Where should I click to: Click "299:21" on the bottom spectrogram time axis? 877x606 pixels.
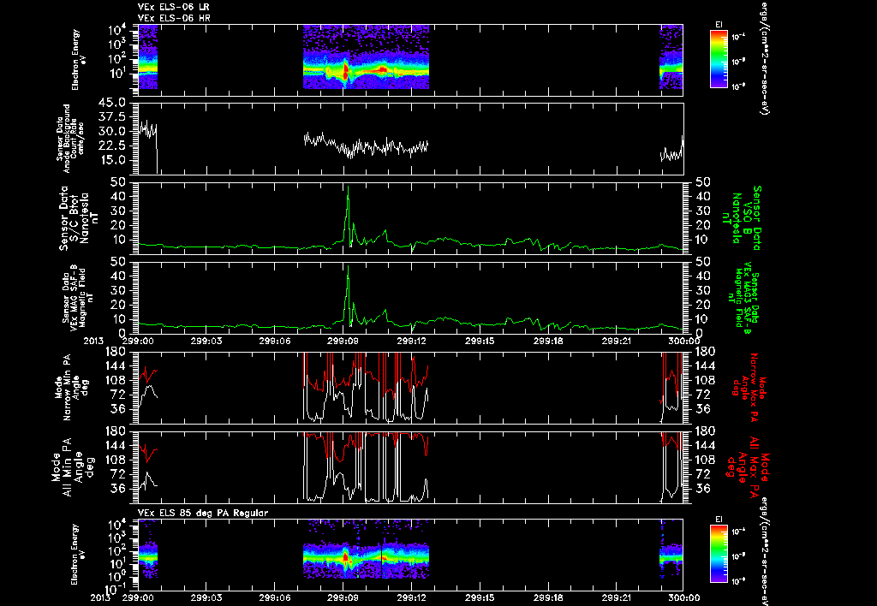click(x=617, y=597)
